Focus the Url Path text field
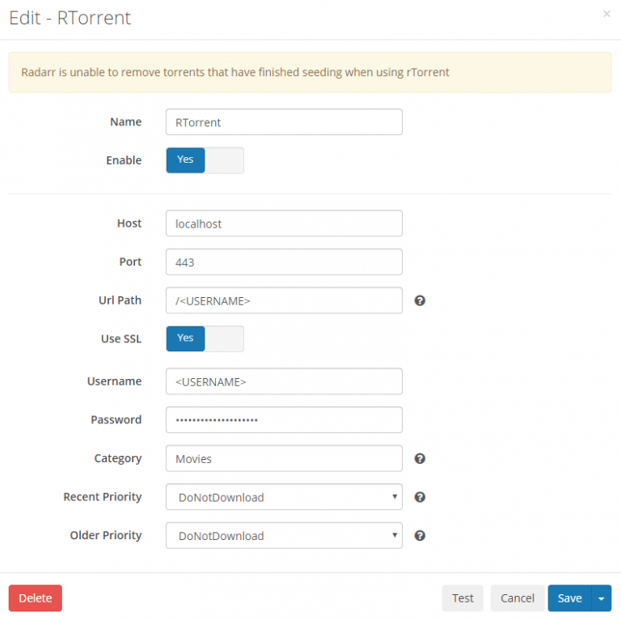621x621 pixels. pos(284,300)
